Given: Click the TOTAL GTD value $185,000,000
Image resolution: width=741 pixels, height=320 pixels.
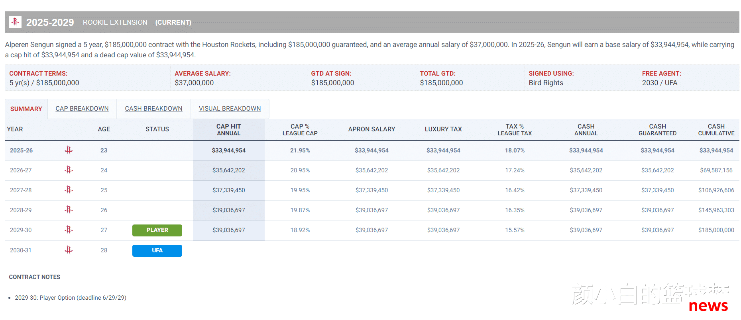Looking at the screenshot, I should [441, 83].
